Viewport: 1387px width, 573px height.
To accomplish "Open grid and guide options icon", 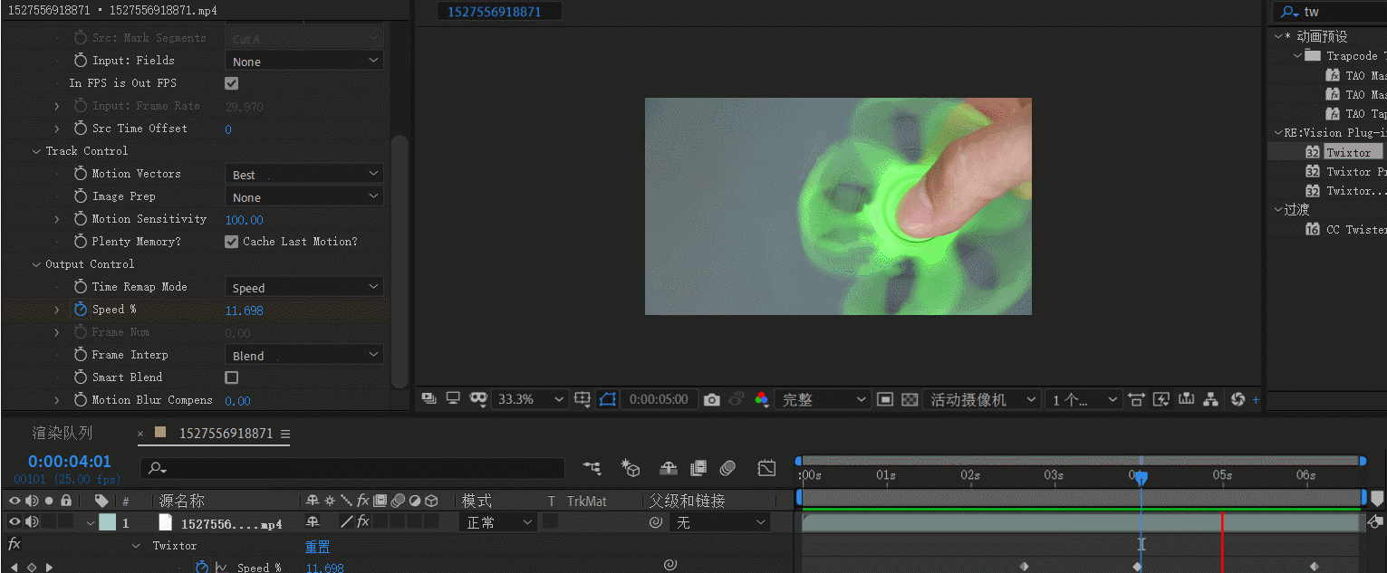I will pos(583,399).
